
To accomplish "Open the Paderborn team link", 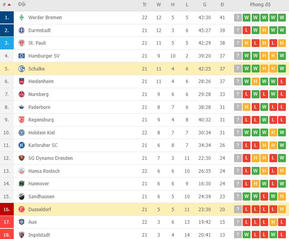I will coord(39,107).
